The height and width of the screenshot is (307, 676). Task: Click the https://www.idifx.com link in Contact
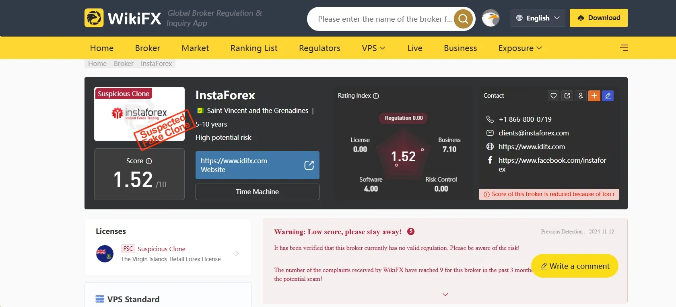532,147
